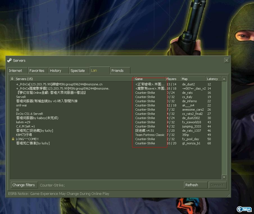Sort list by Players column header
The image size is (254, 214).
pos(173,79)
